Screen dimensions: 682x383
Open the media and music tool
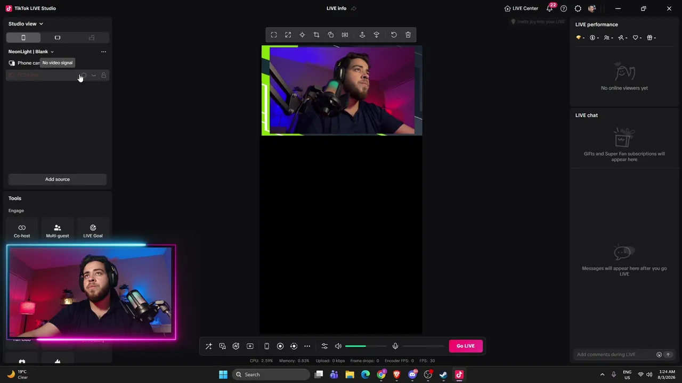pyautogui.click(x=223, y=346)
